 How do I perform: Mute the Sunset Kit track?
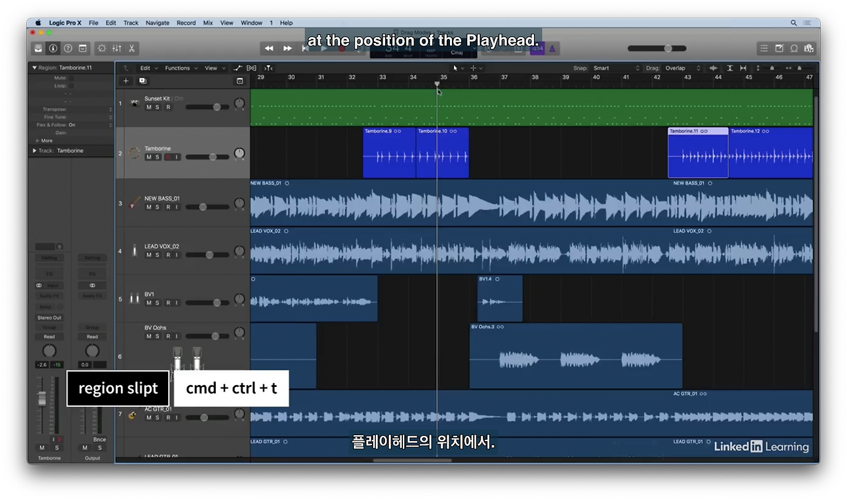point(149,107)
